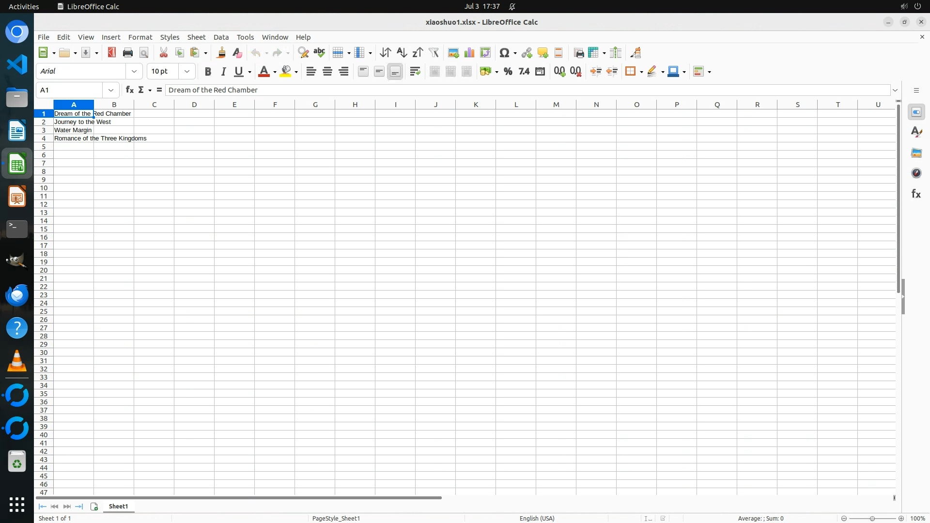Viewport: 930px width, 523px height.
Task: Toggle Italic formatting
Action: (x=223, y=72)
